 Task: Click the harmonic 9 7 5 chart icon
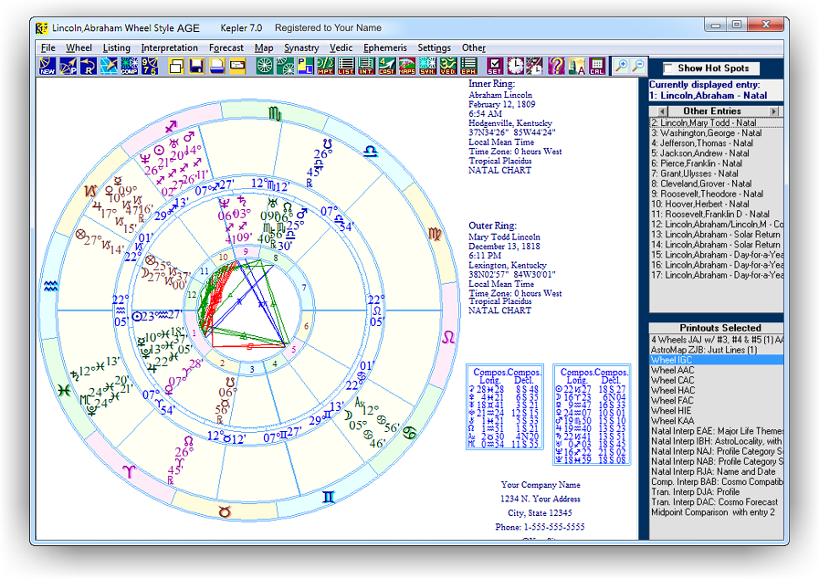(x=150, y=67)
